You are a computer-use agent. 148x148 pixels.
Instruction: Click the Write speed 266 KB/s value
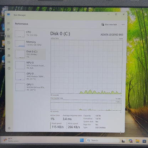point(74,127)
